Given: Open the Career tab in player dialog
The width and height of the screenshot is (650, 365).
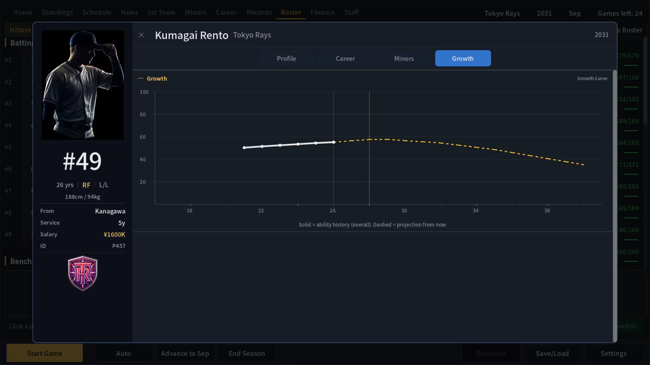Looking at the screenshot, I should point(345,58).
